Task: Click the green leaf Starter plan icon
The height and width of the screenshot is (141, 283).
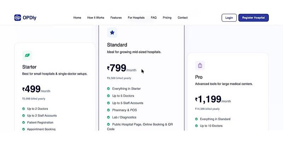Action: pos(27,55)
